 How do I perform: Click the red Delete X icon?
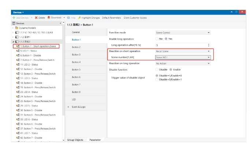coord(36,18)
